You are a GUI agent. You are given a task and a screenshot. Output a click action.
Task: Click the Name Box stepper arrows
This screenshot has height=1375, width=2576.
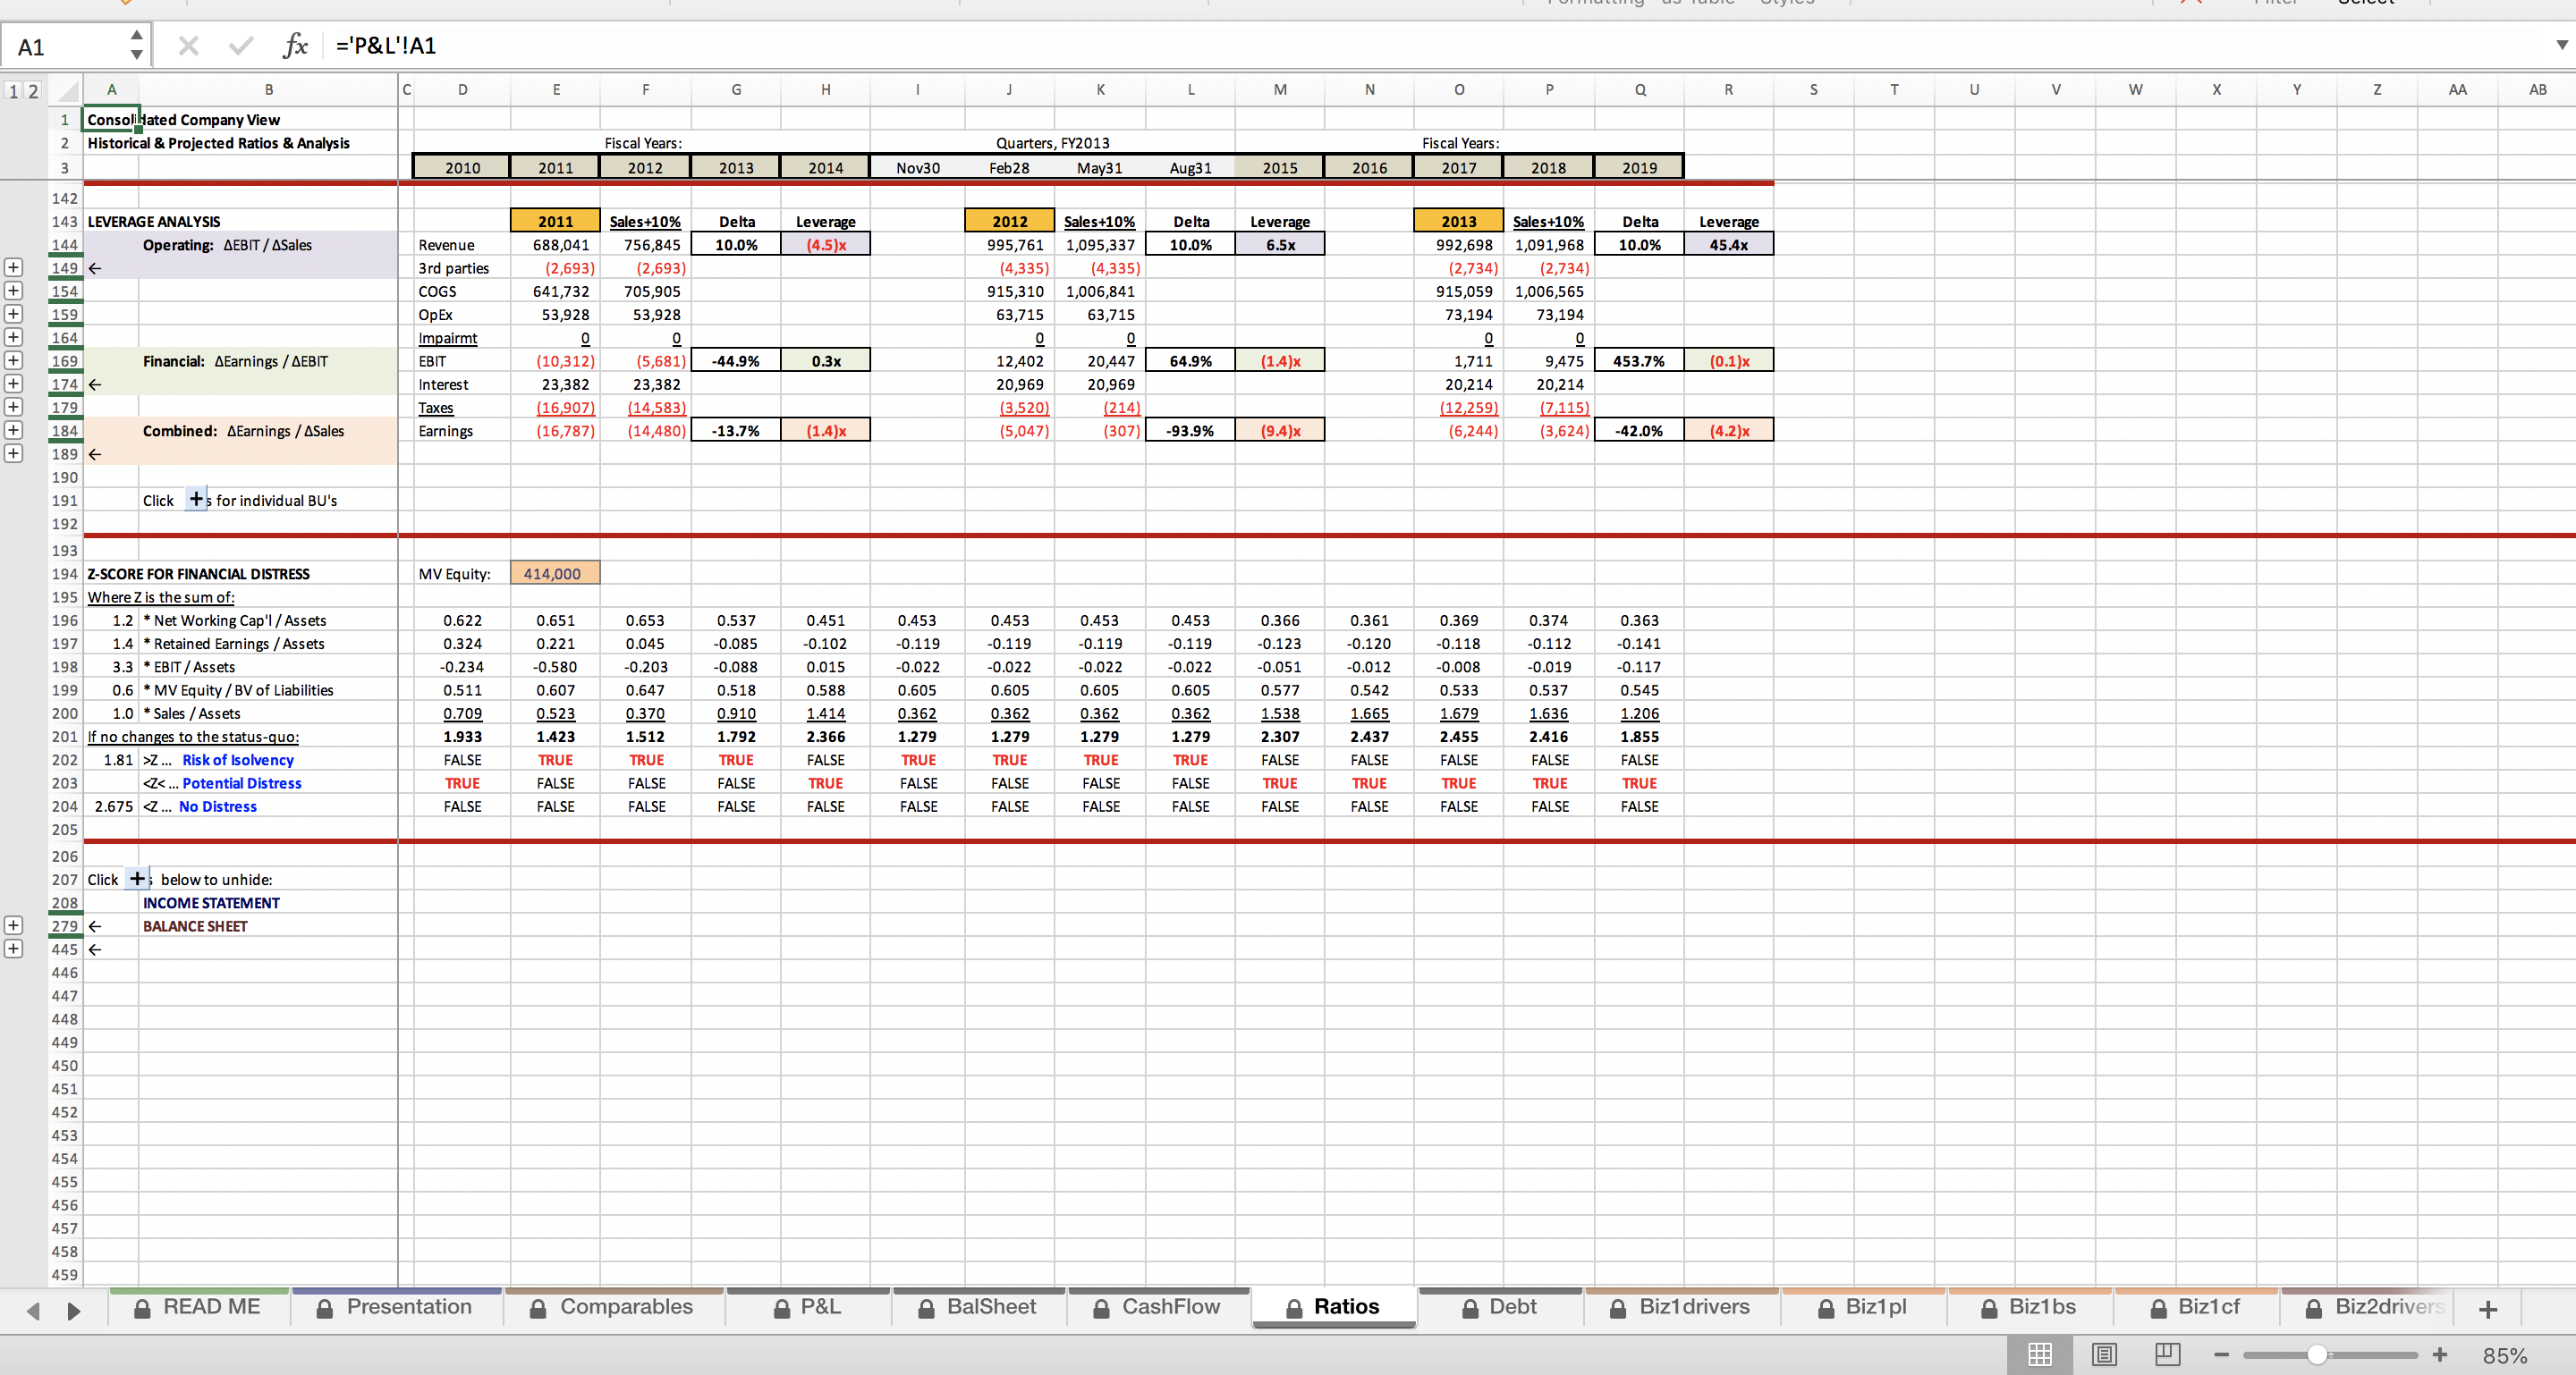136,45
